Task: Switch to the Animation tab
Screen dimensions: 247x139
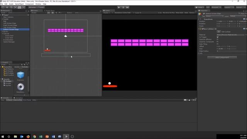Action: point(18,98)
